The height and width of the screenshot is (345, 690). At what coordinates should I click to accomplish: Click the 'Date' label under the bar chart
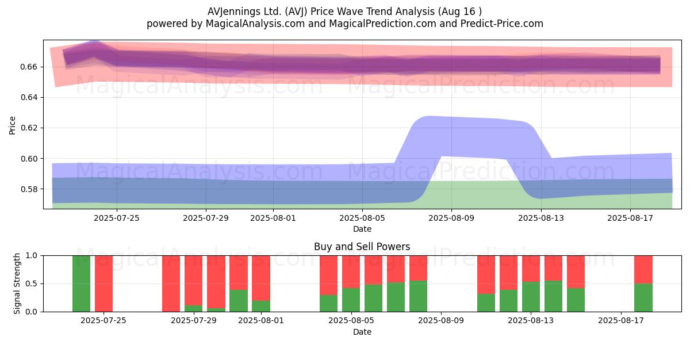(362, 332)
